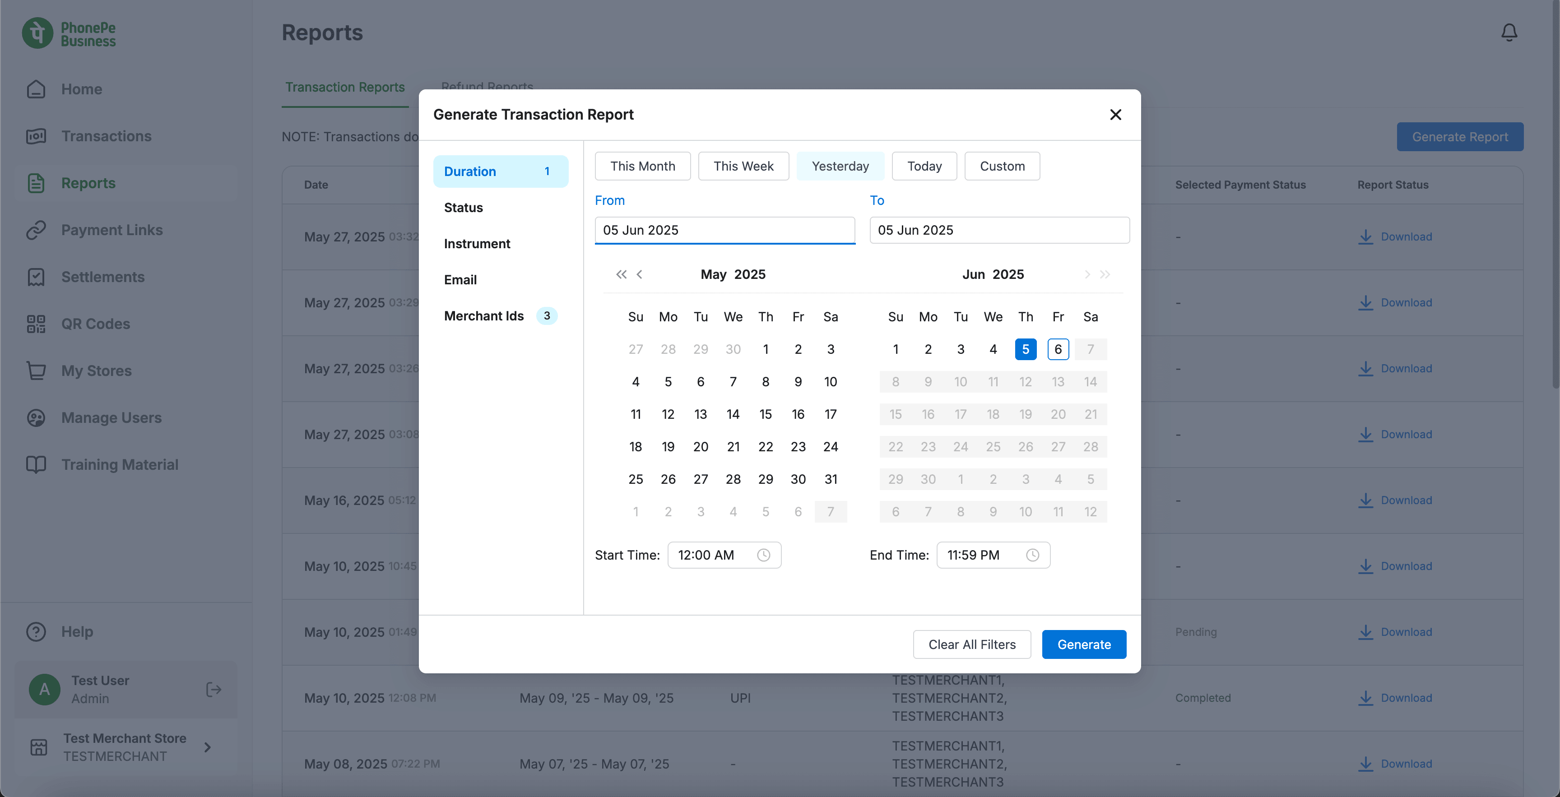Screen dimensions: 1560x797
Task: Select the Duration filter section
Action: (x=500, y=171)
